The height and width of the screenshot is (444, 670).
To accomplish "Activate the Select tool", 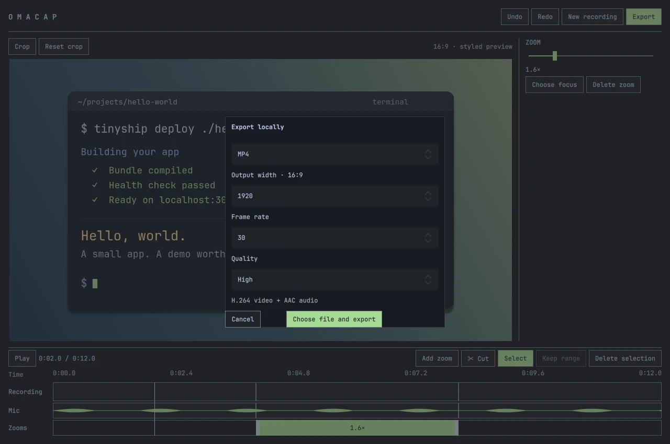I will [516, 358].
